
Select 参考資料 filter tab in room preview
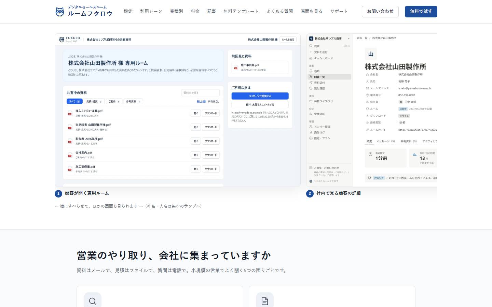133,101
